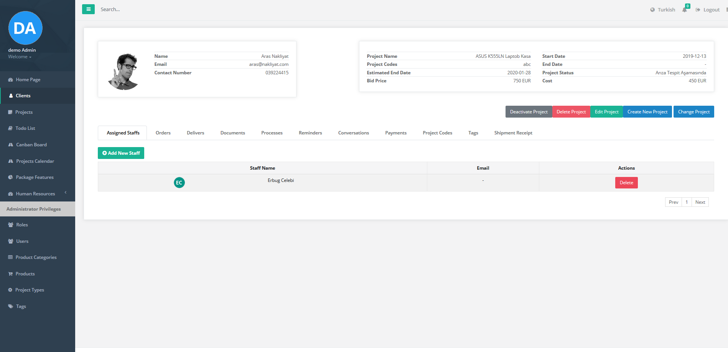
Task: Select page 1 in pagination
Action: [x=687, y=202]
